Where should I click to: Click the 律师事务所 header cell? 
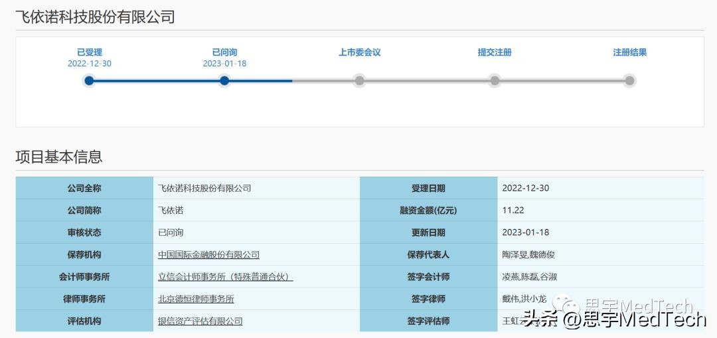point(84,299)
